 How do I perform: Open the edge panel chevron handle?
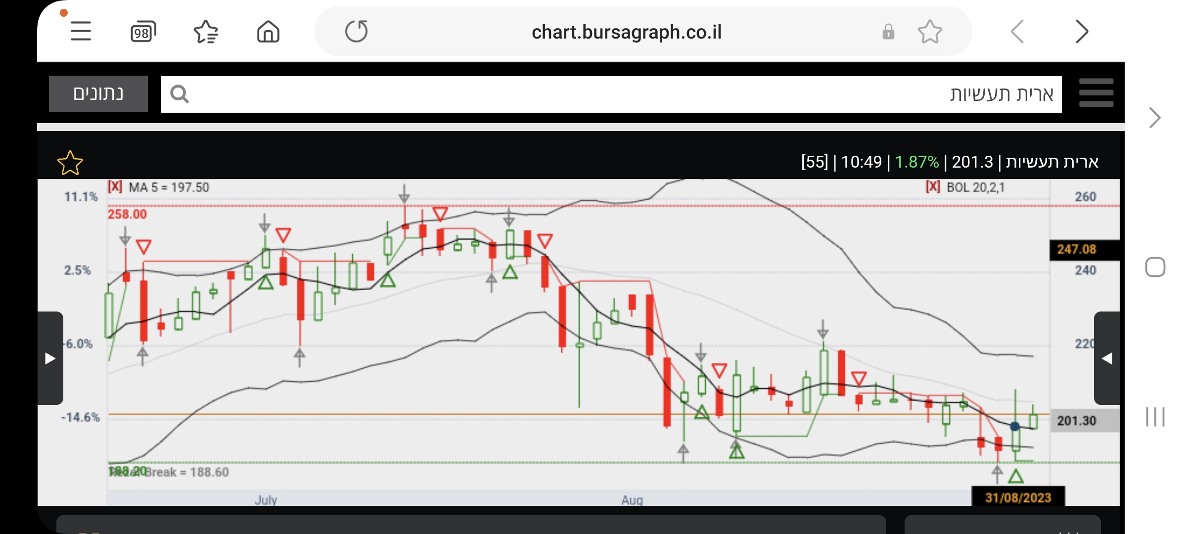(x=1154, y=118)
